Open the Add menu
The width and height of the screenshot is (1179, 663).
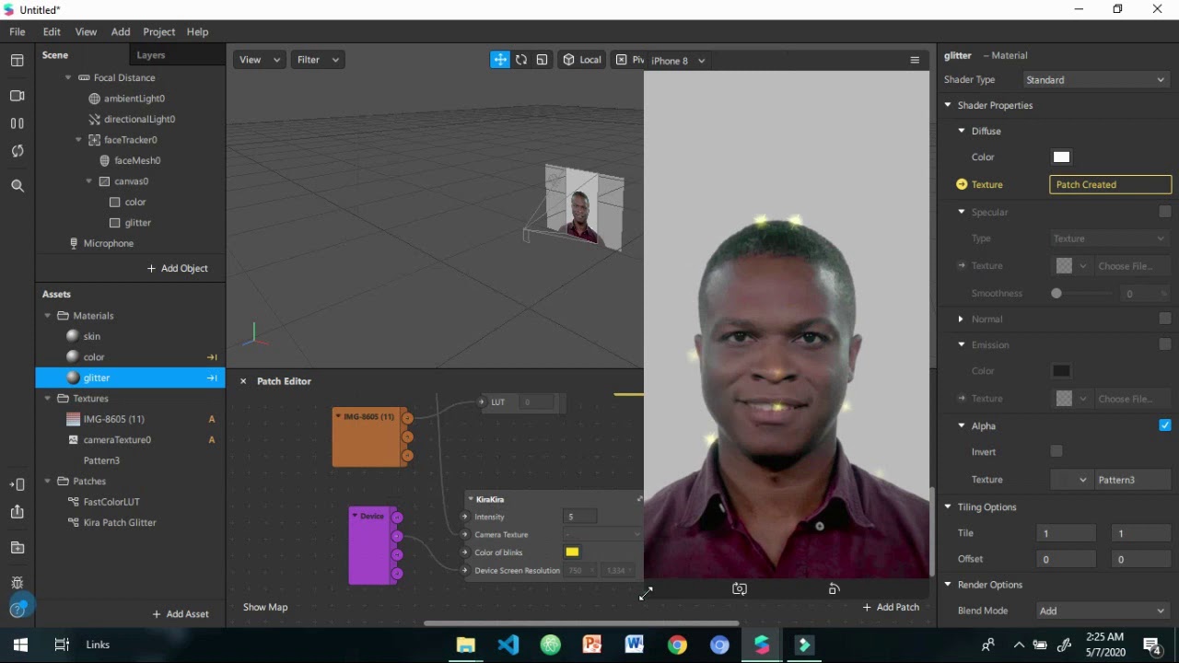121,31
